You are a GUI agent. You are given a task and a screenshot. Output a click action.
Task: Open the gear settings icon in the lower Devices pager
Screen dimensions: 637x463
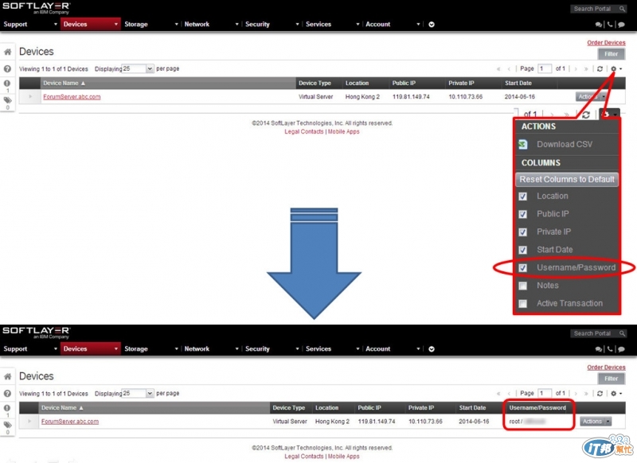tap(613, 393)
